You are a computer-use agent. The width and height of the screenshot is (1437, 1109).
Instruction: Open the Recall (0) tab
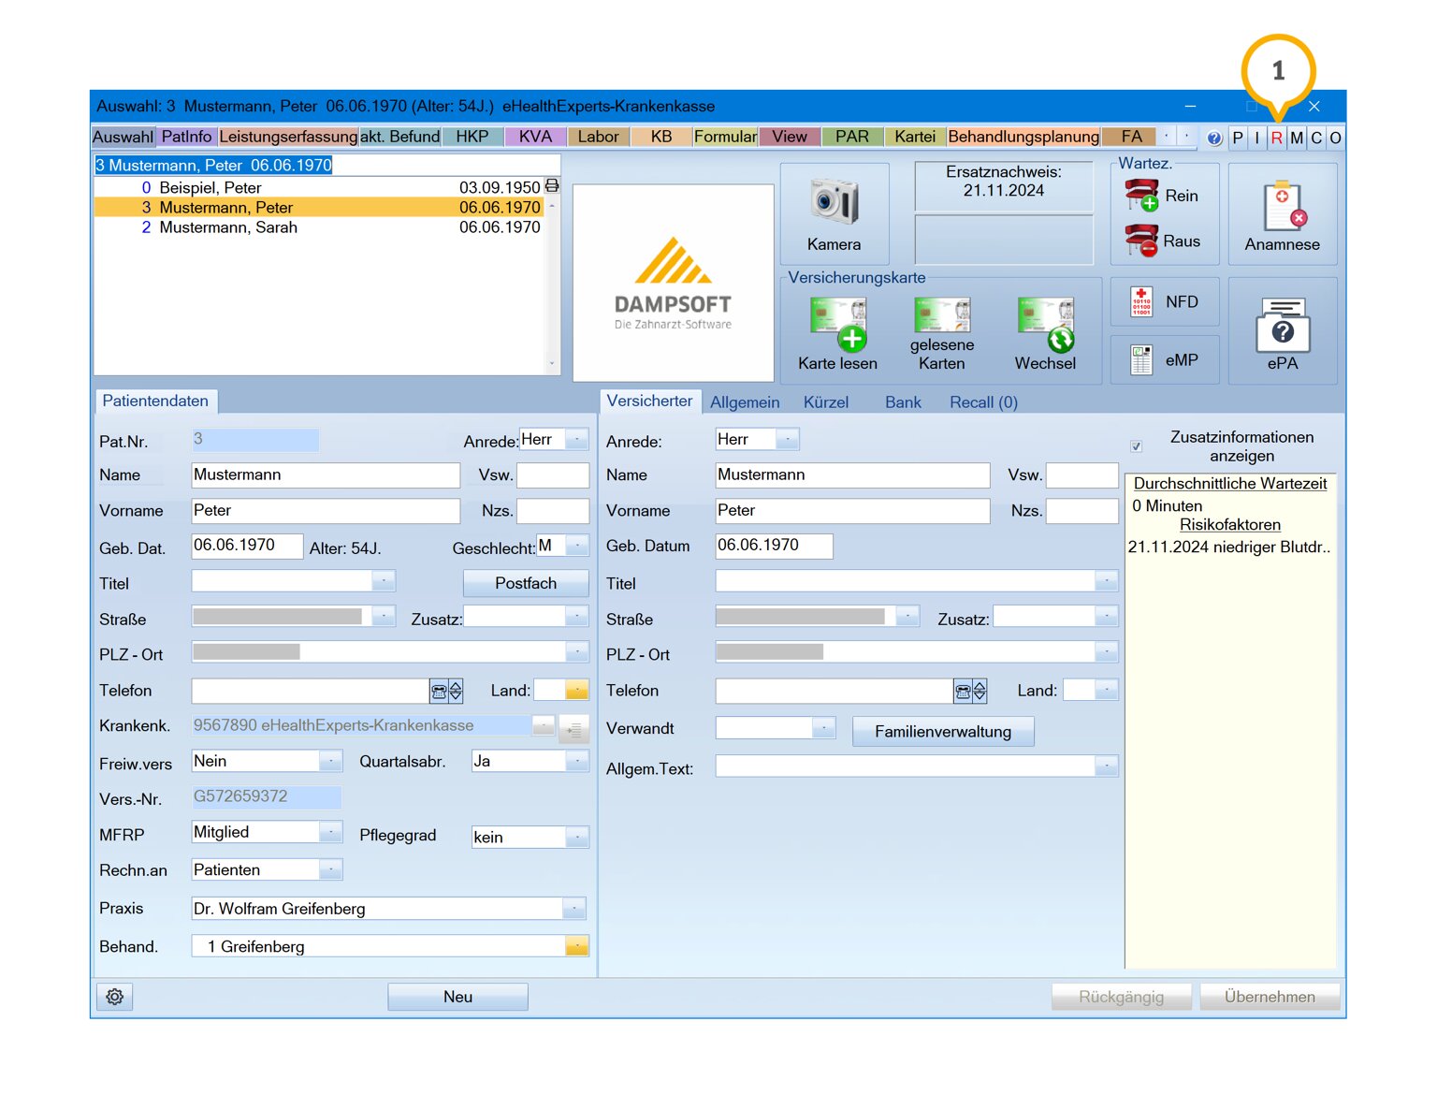[x=983, y=402]
